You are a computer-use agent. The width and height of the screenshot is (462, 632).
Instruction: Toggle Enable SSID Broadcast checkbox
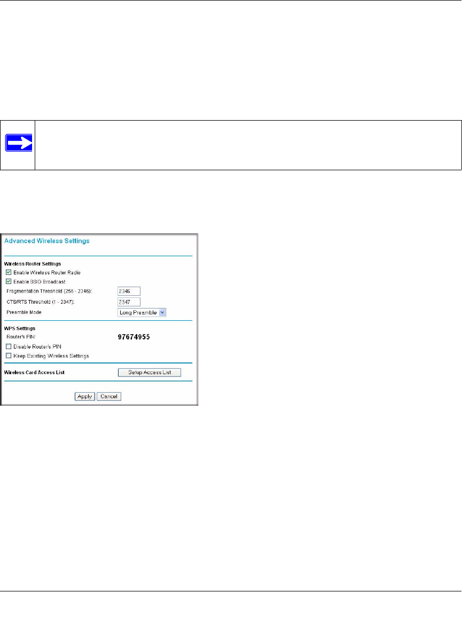pos(9,282)
